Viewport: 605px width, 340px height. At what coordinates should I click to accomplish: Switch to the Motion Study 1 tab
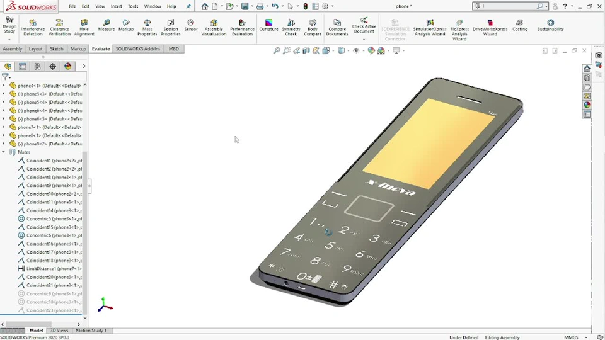91,331
